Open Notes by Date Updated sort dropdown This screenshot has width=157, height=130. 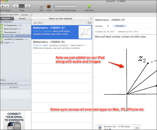[x=62, y=19]
